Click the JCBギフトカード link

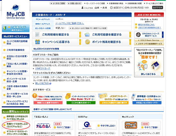pyautogui.click(x=43, y=68)
